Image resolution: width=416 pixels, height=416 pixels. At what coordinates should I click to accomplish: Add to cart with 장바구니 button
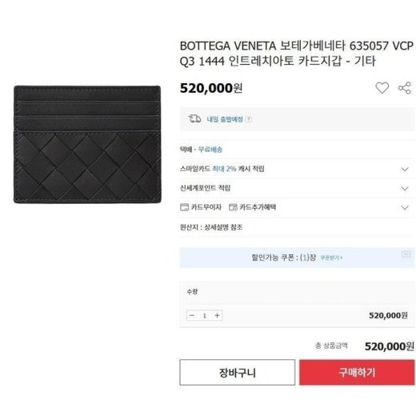click(x=237, y=372)
